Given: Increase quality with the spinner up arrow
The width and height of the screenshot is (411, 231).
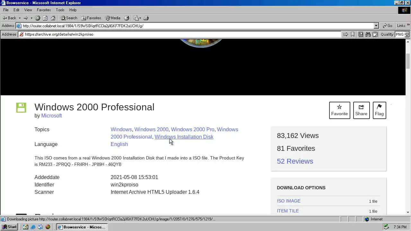Looking at the screenshot, I should click(407, 33).
